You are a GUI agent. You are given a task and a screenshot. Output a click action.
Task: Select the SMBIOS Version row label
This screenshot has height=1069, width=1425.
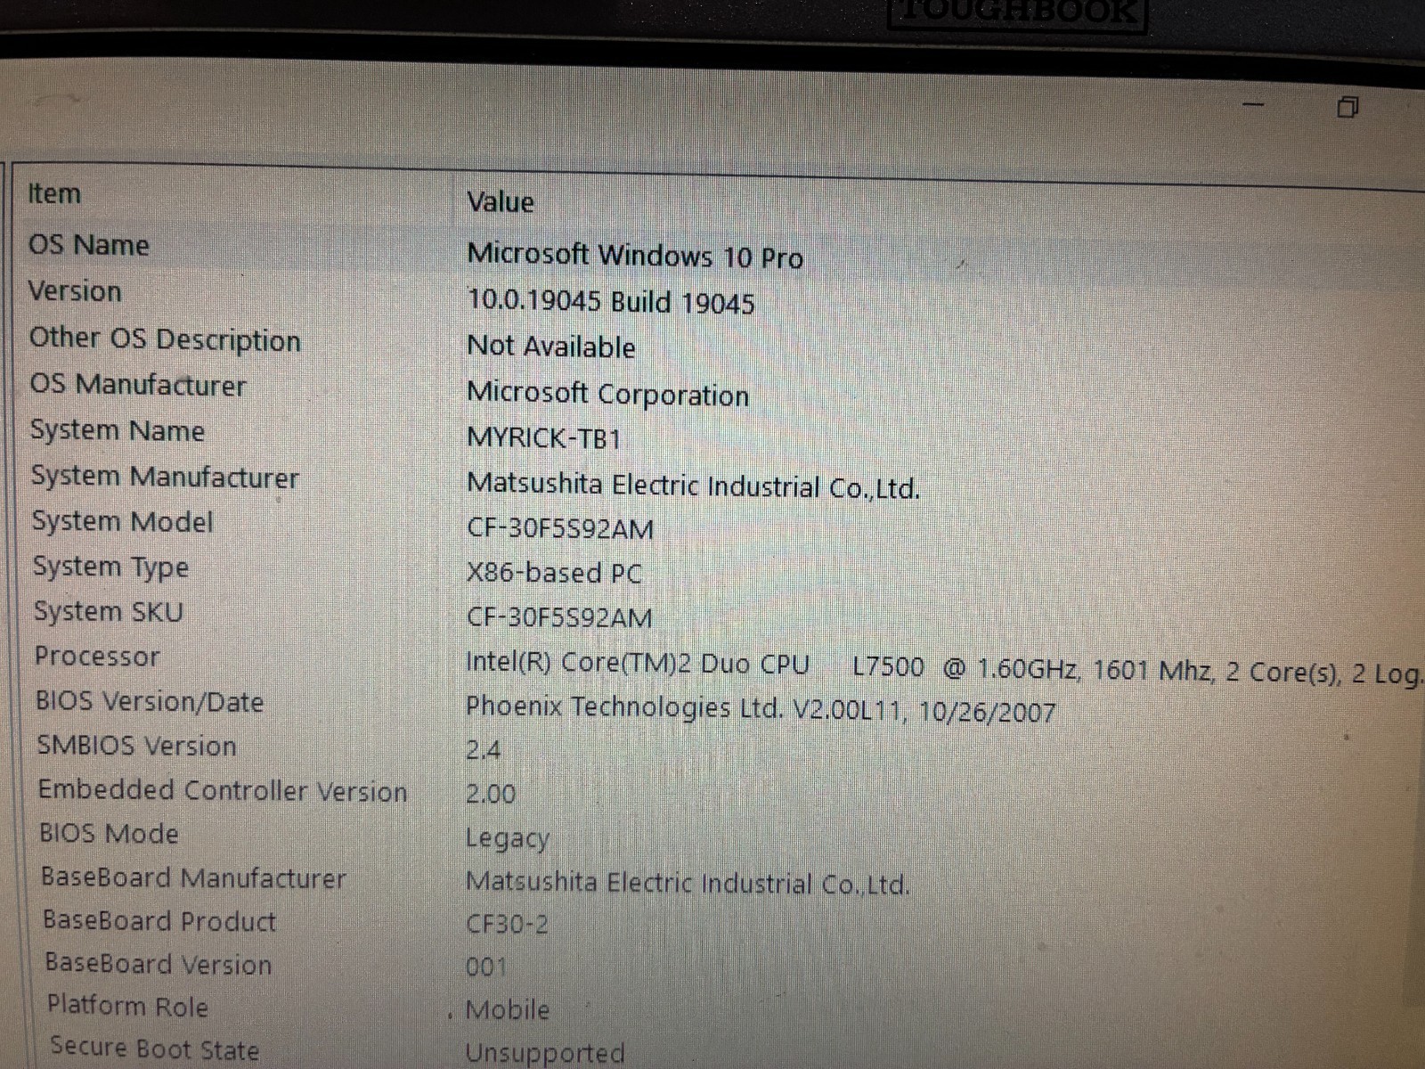pyautogui.click(x=137, y=746)
